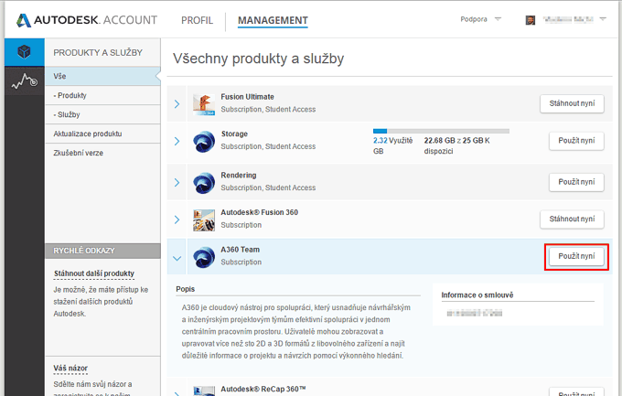Viewport: 622px width, 396px height.
Task: Click the Informace o smlouvě heading
Action: pos(477,295)
